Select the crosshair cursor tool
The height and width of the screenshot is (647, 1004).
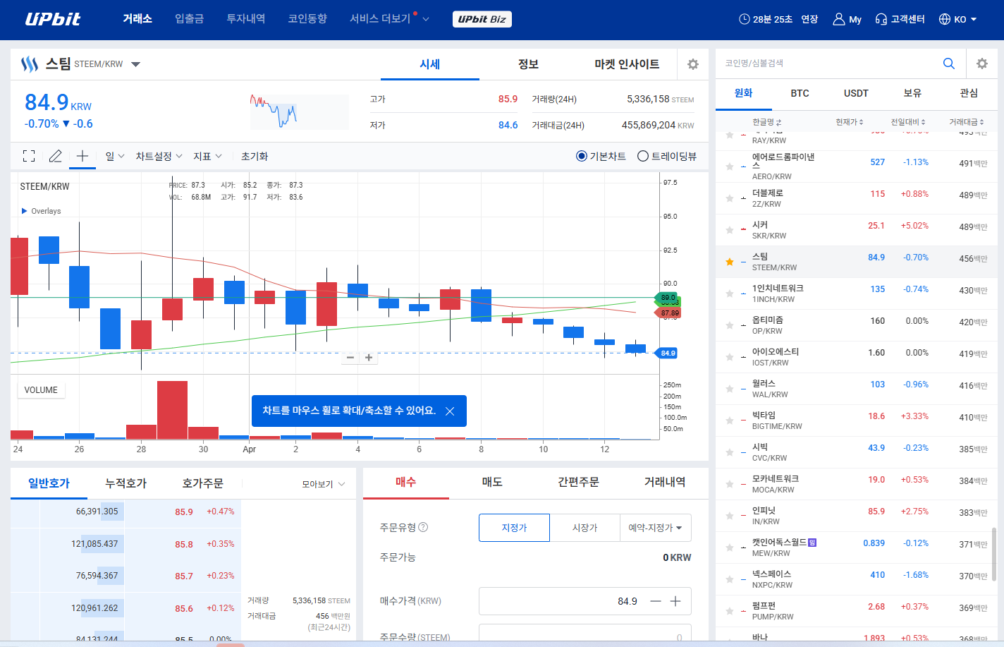(x=82, y=156)
